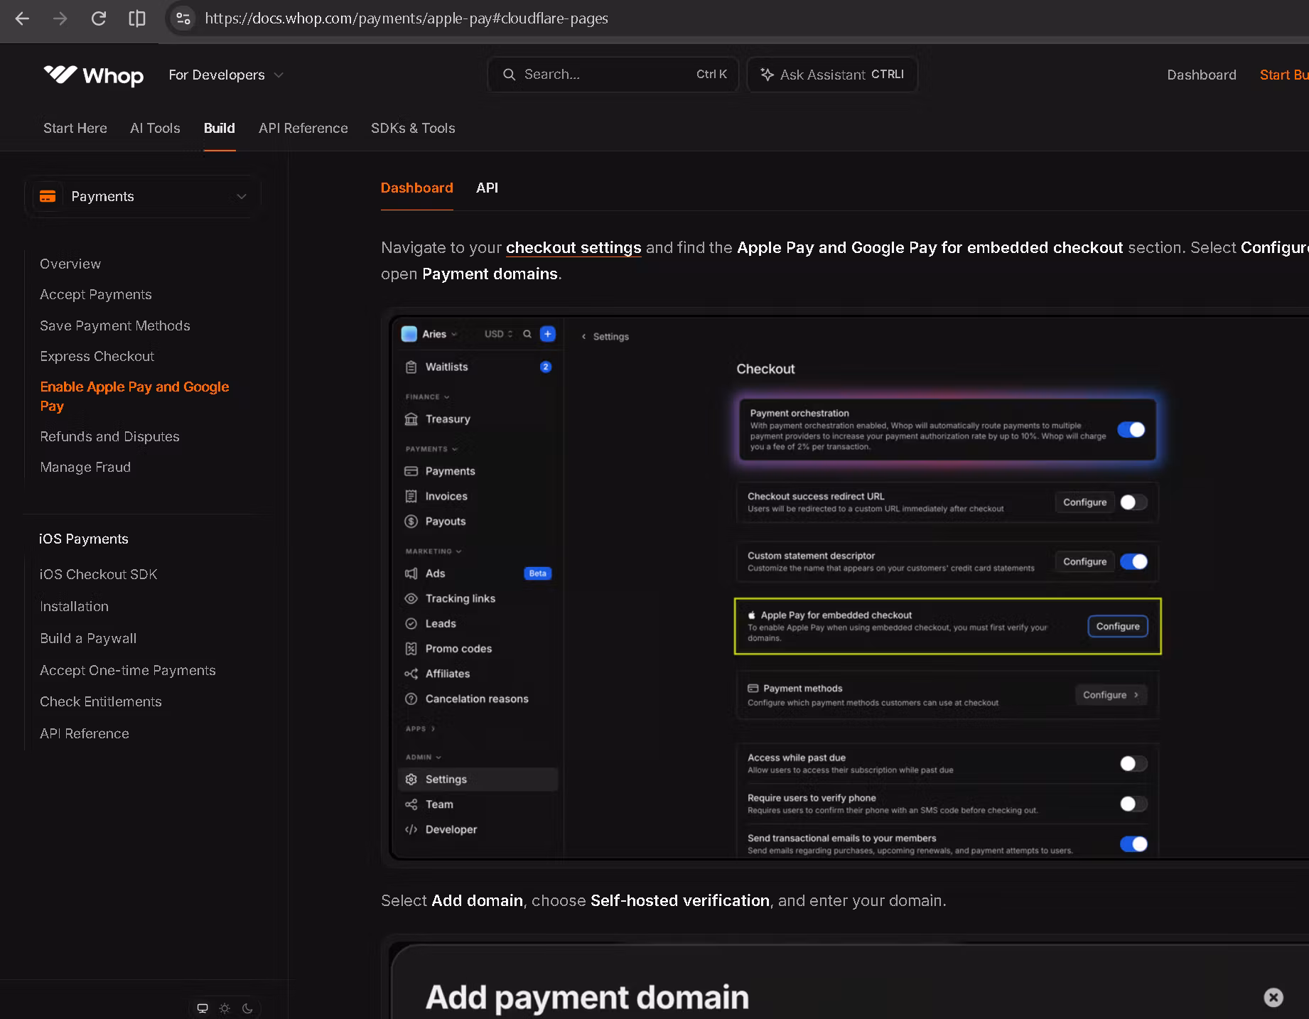Screen dimensions: 1309x1019
Task: Toggle the Access while past due switch
Action: (x=1133, y=763)
